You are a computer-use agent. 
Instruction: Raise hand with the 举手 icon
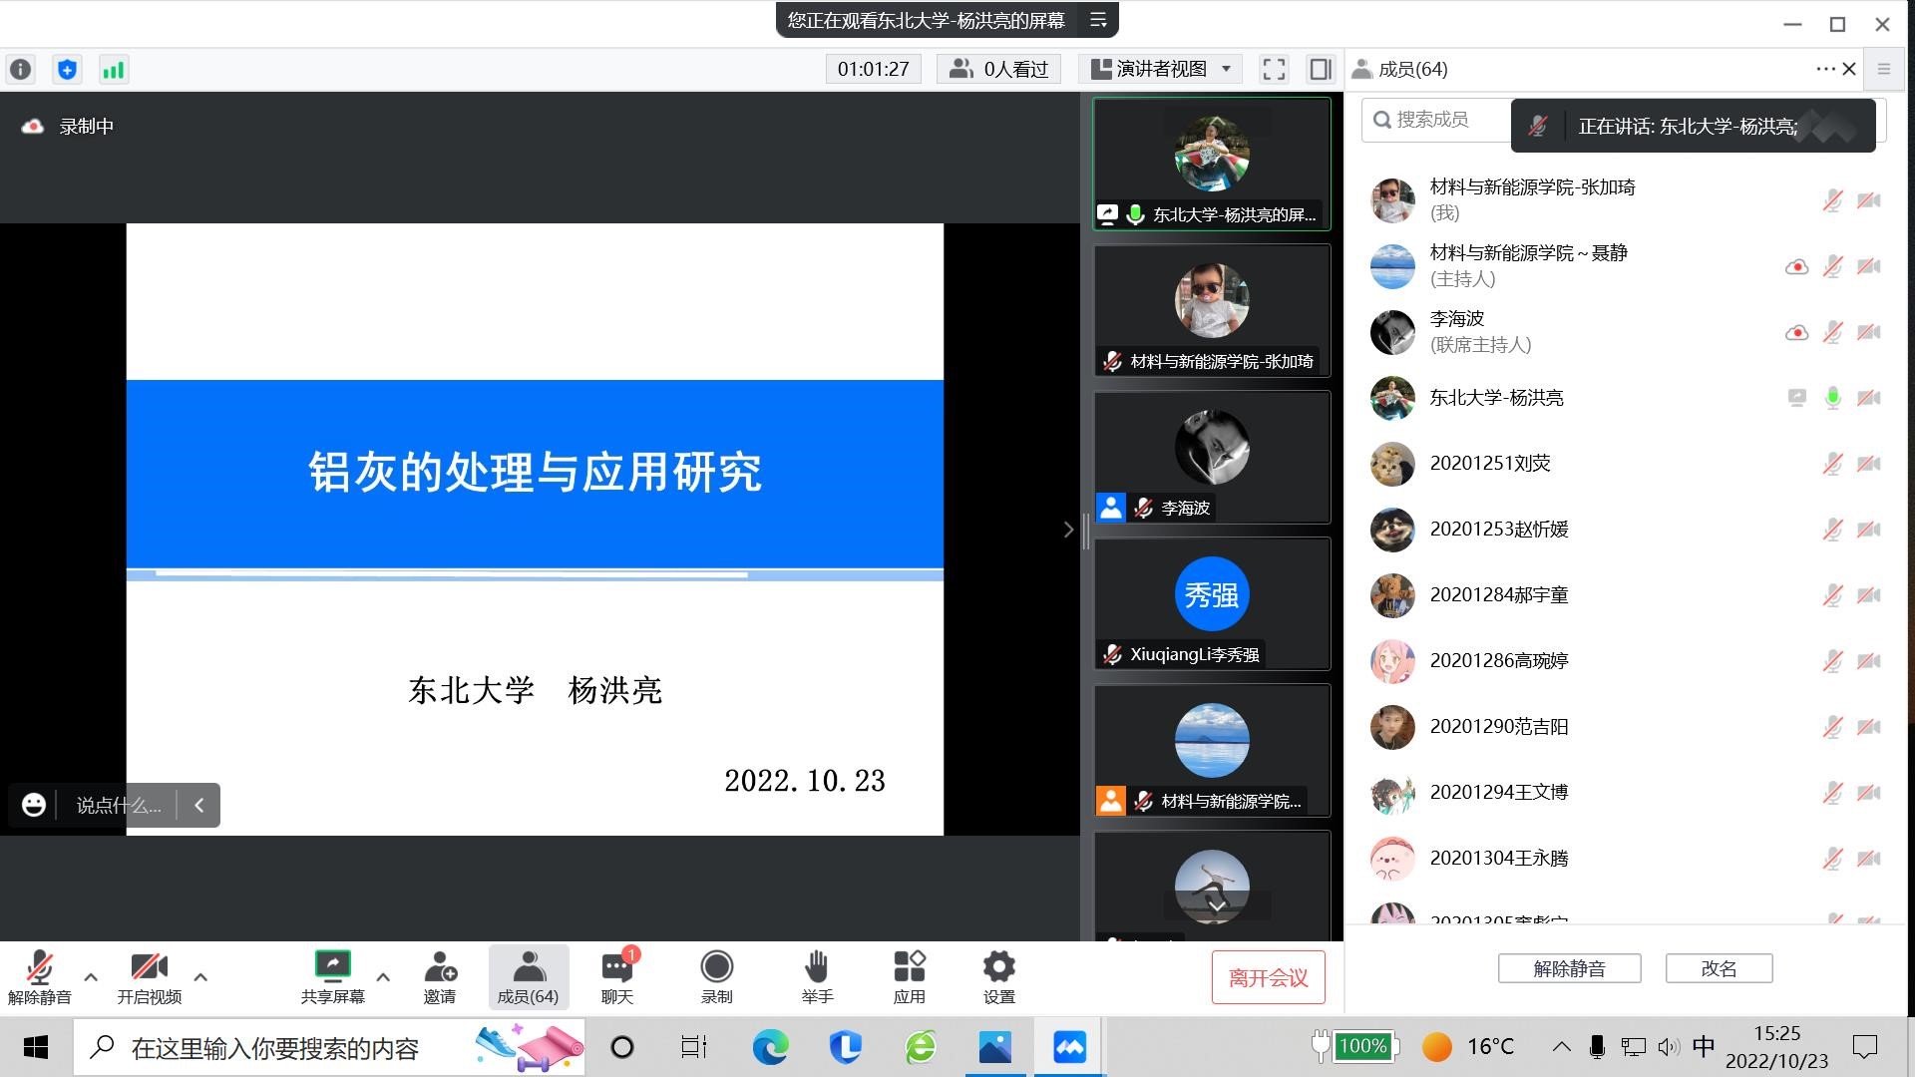coord(816,967)
